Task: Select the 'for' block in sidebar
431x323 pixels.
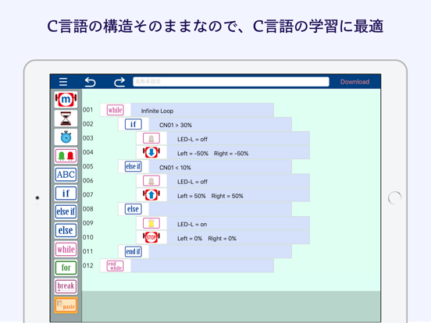Action: (66, 268)
